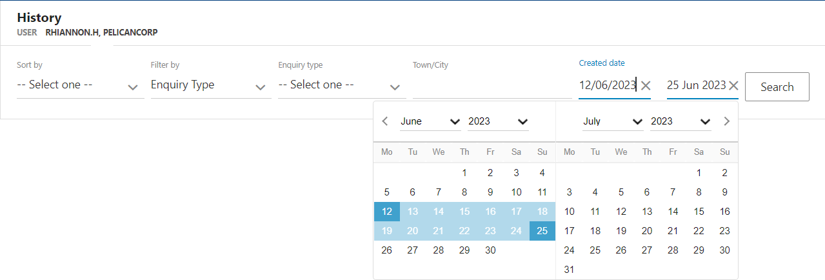This screenshot has width=825, height=280.
Task: Change the year next to June
Action: [x=498, y=121]
